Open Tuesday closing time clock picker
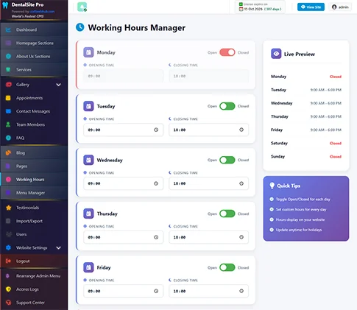 (241, 130)
